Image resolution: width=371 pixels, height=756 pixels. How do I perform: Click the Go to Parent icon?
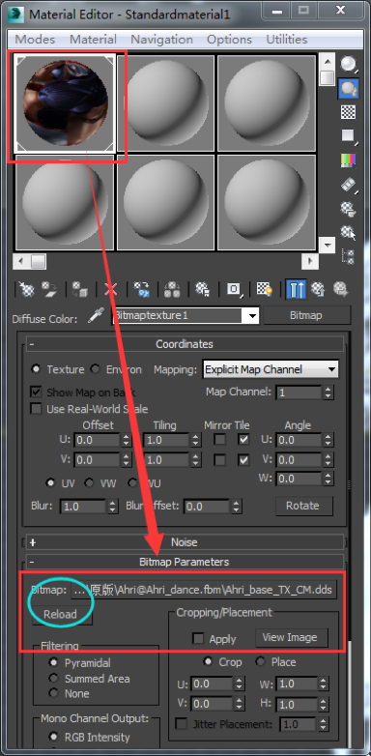[318, 290]
